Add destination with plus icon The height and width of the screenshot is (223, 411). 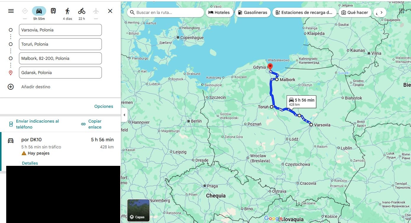pyautogui.click(x=11, y=87)
